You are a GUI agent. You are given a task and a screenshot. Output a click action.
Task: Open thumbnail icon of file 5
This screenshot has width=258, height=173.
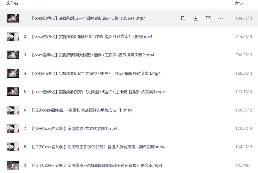click(13, 92)
